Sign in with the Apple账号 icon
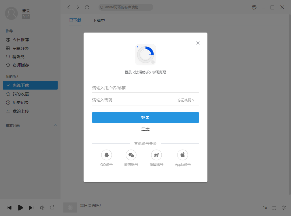291x216 pixels. coord(182,155)
